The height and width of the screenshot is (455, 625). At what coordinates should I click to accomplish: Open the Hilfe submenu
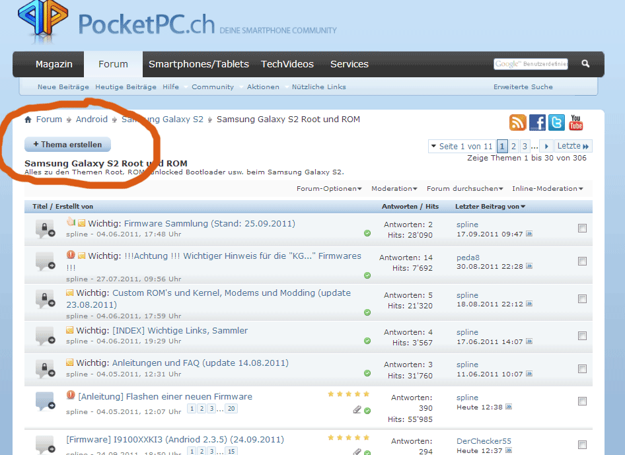tap(170, 87)
